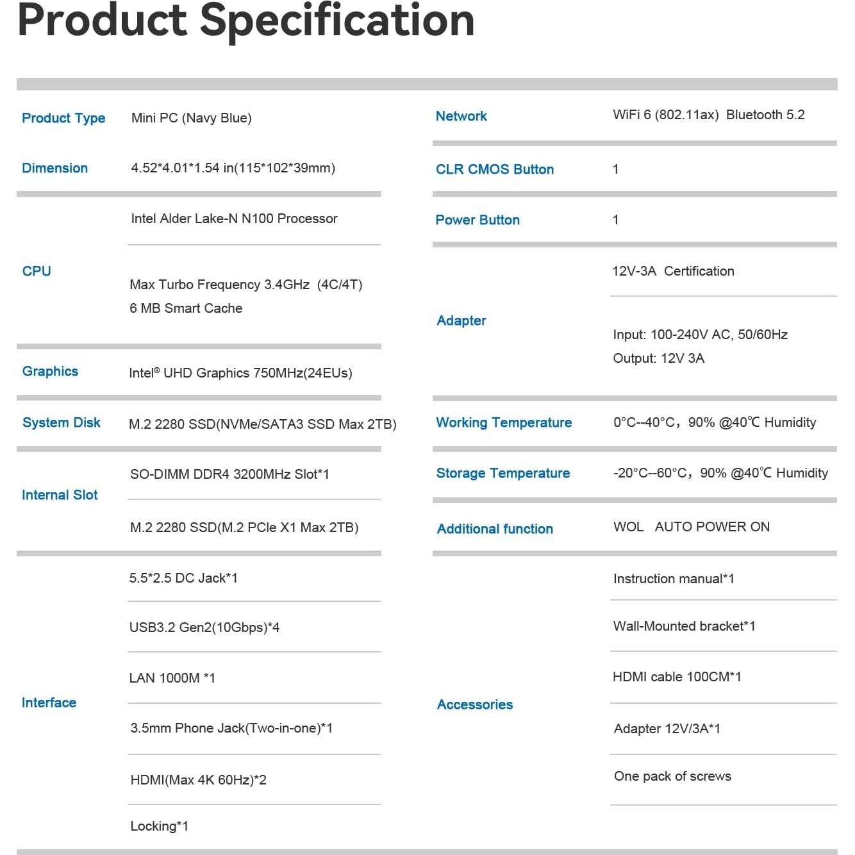Click the Intel Alder Lake-N N100 Processor text
855x855 pixels.
point(234,219)
